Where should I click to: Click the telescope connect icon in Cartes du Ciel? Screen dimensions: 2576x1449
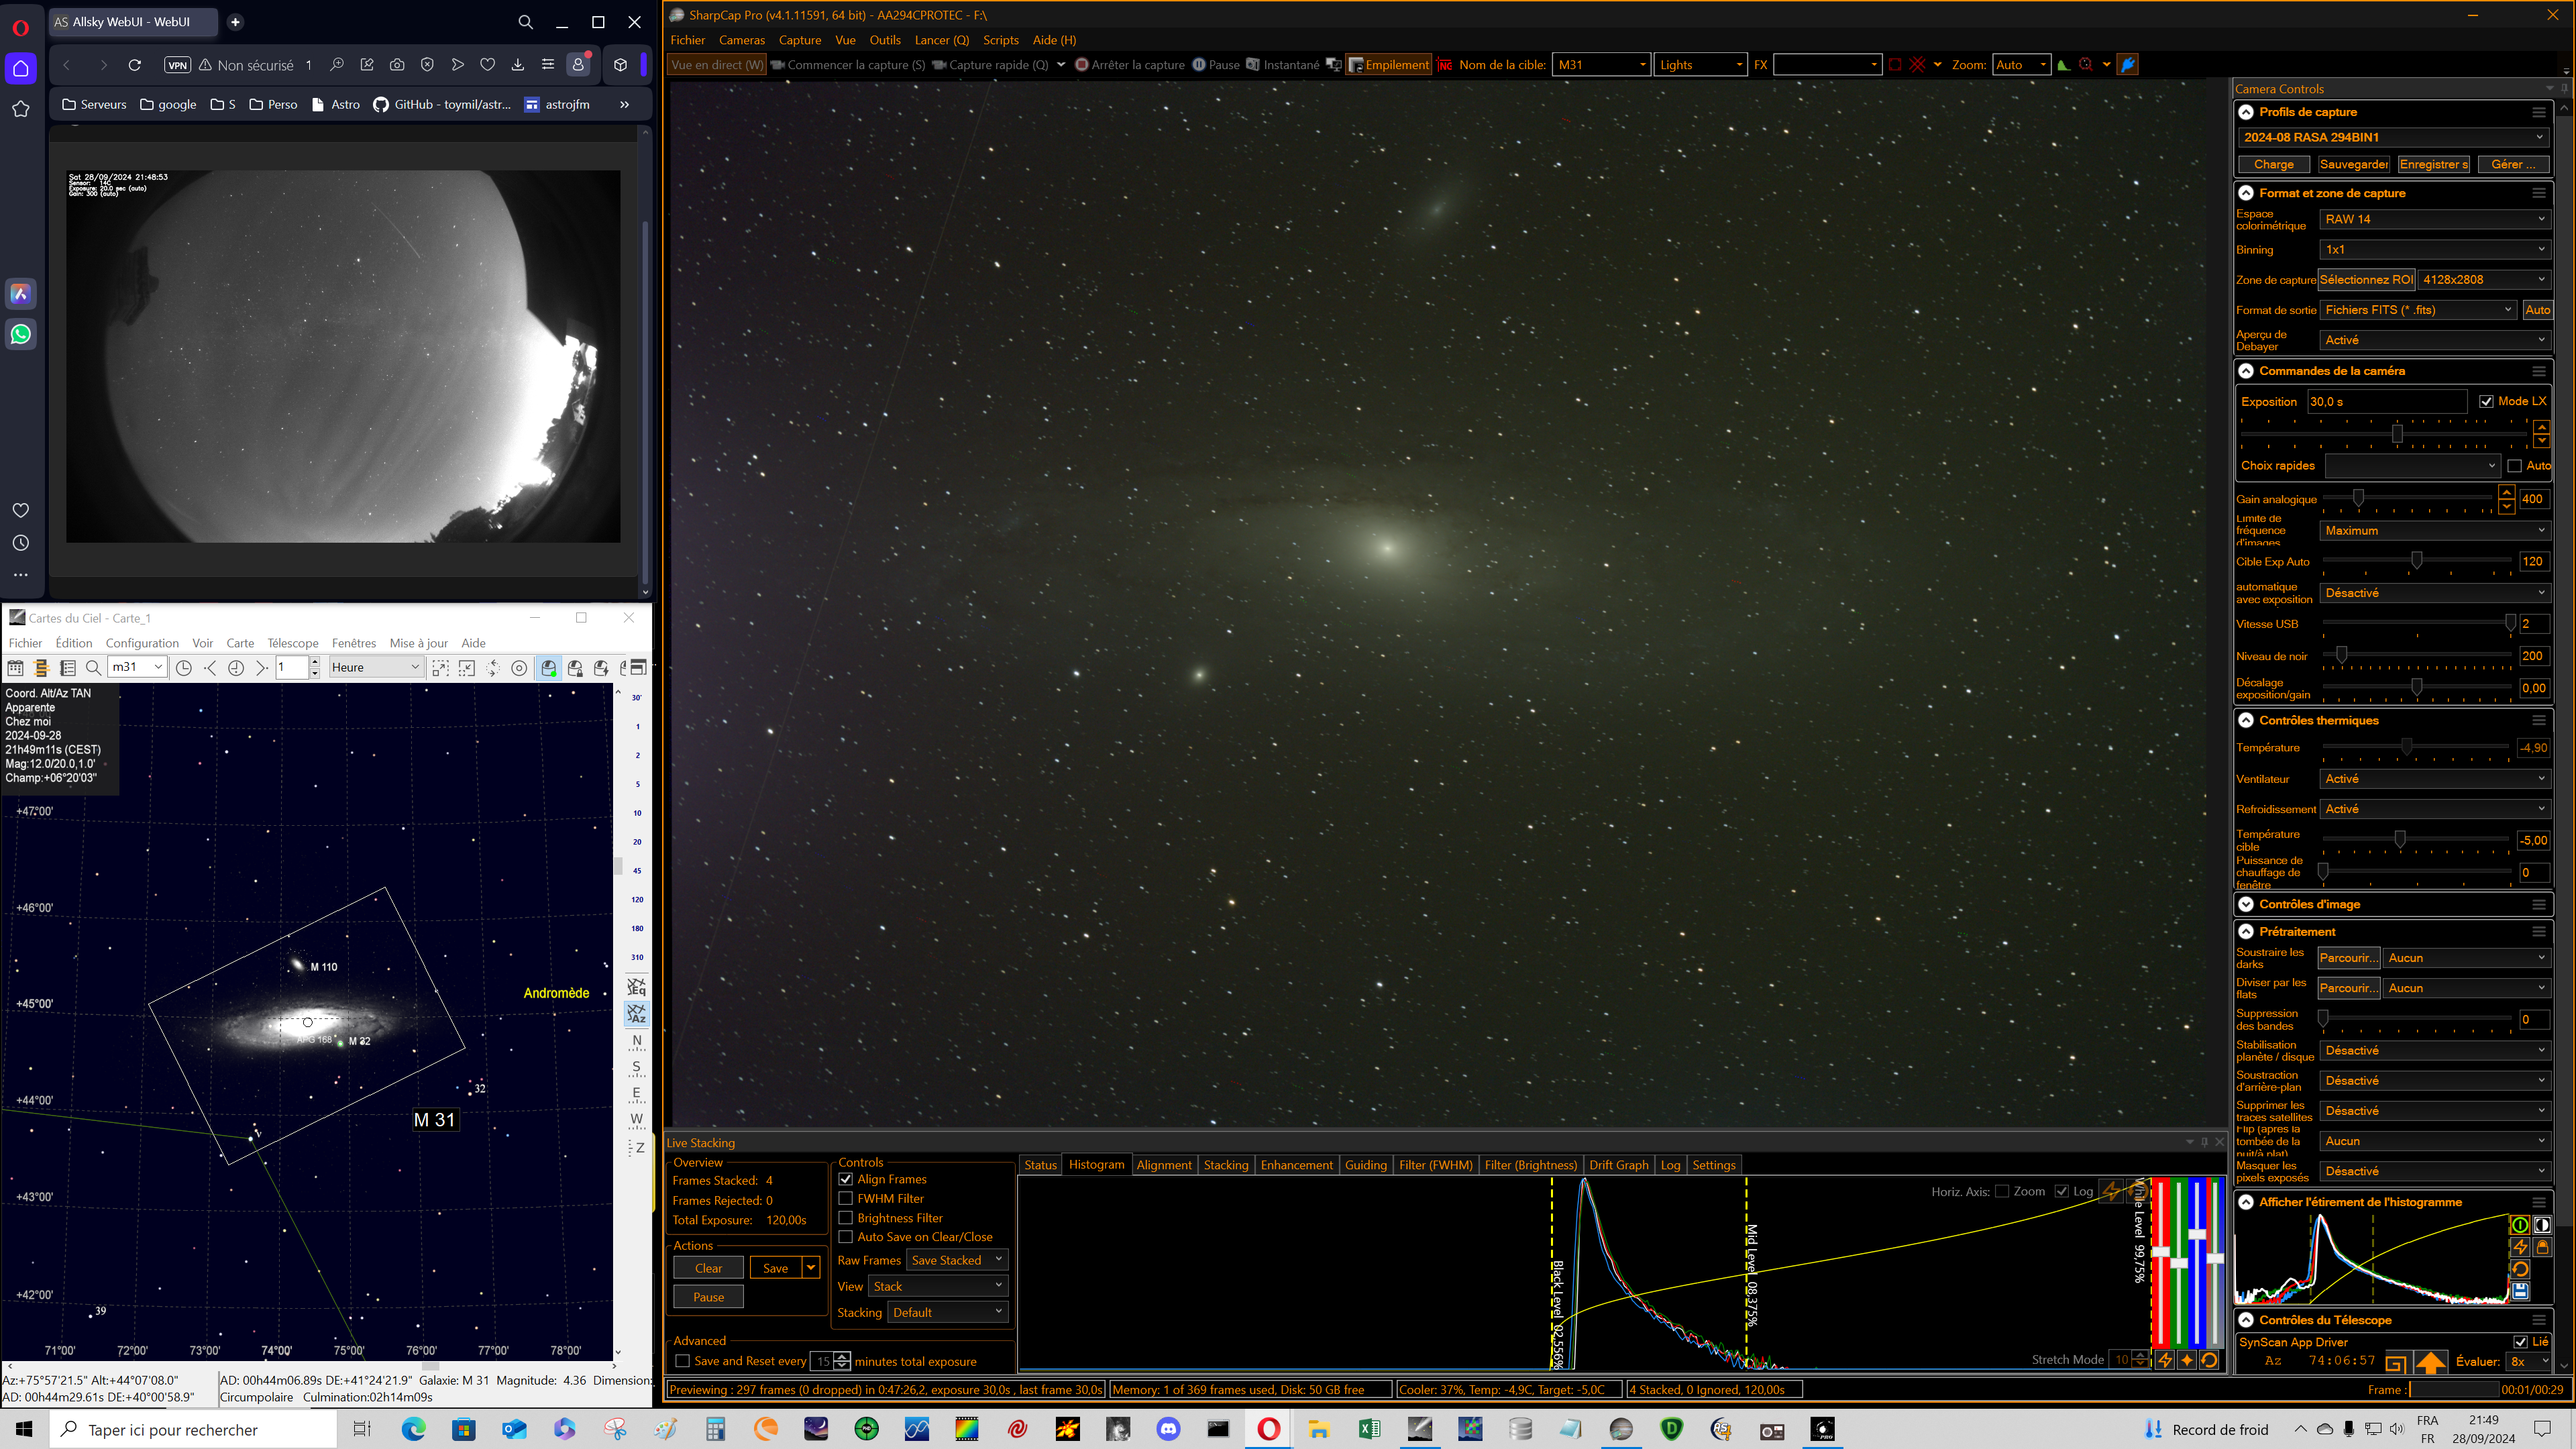548,668
